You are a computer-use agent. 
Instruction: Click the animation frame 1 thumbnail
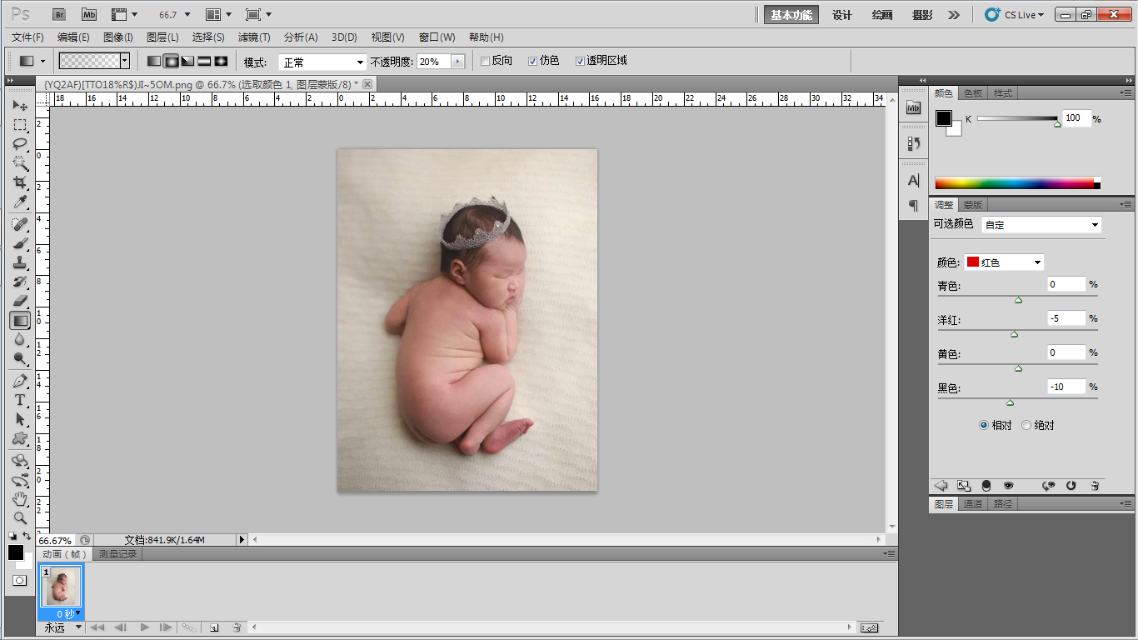[61, 587]
